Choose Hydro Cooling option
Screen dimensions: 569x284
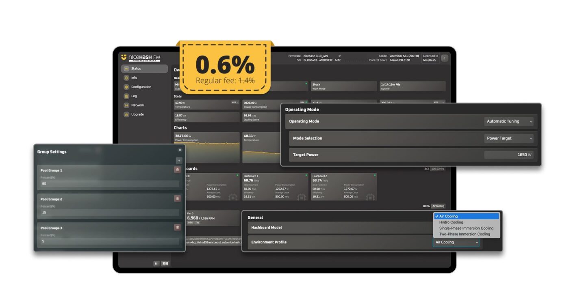coord(467,222)
